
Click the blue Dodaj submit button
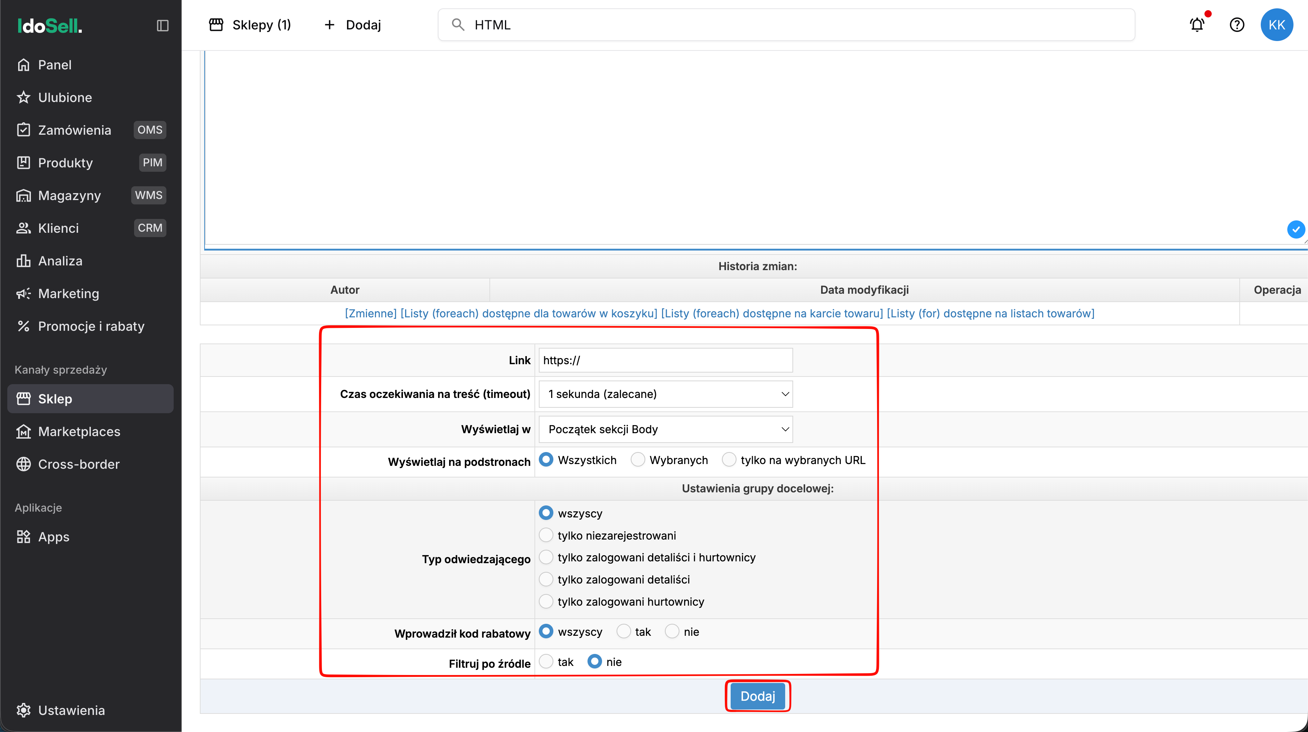point(758,696)
